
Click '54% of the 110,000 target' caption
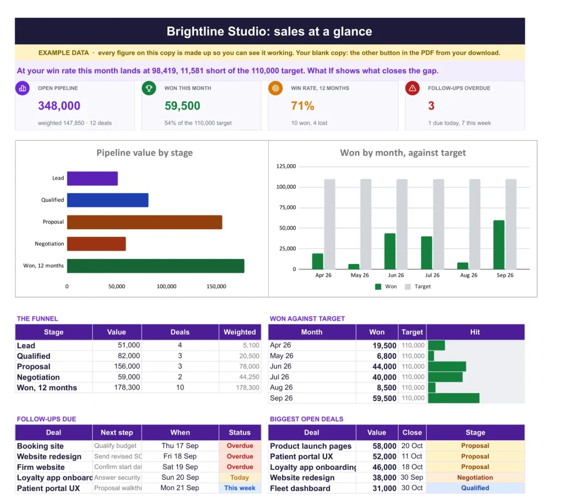click(198, 123)
